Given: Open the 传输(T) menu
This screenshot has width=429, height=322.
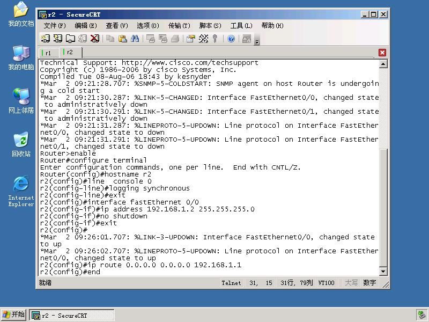Looking at the screenshot, I should point(179,26).
